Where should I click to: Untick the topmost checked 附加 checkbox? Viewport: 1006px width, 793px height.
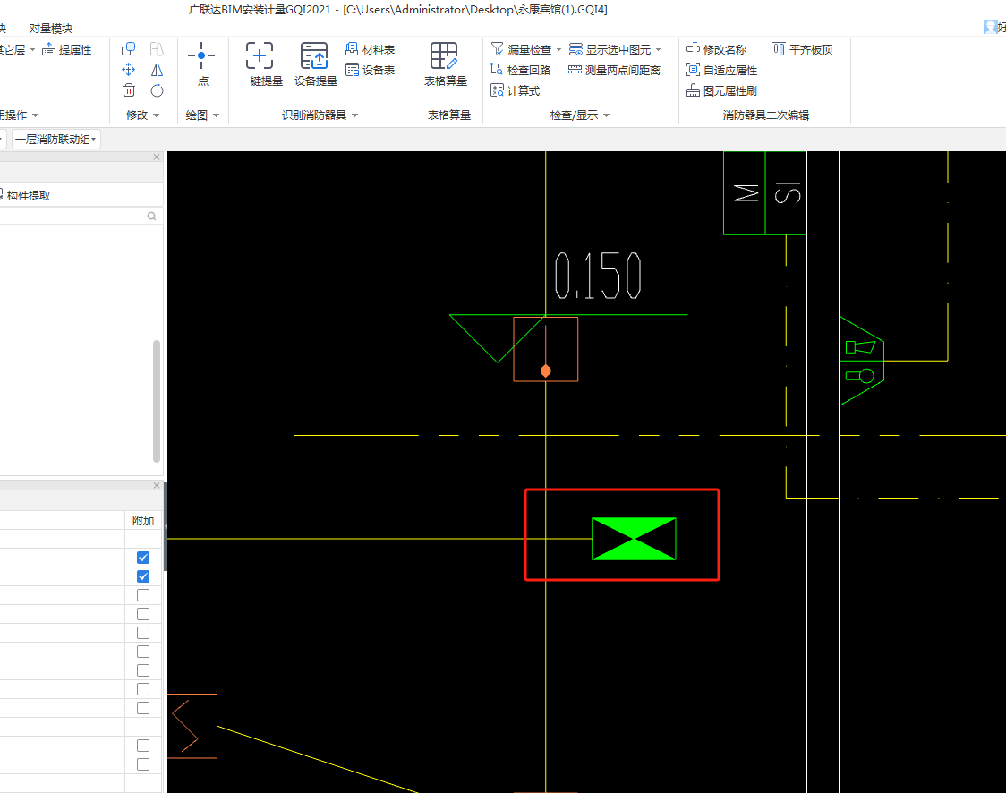pos(143,558)
